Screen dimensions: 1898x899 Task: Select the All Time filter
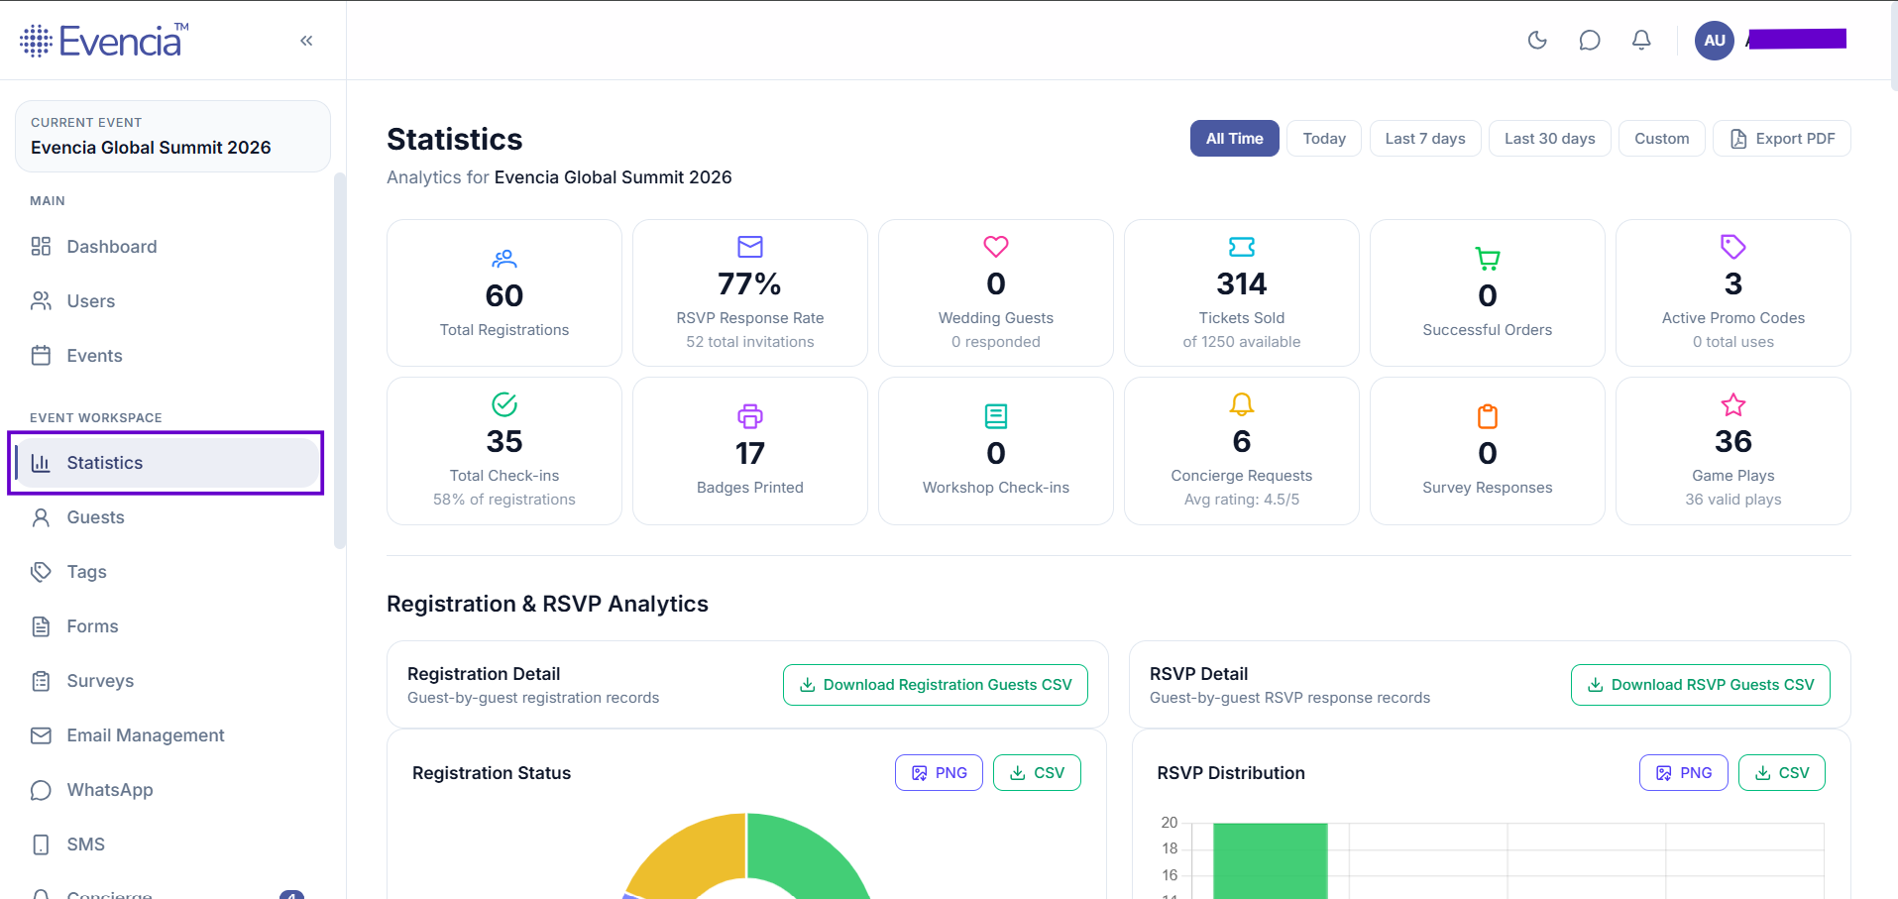pos(1234,139)
